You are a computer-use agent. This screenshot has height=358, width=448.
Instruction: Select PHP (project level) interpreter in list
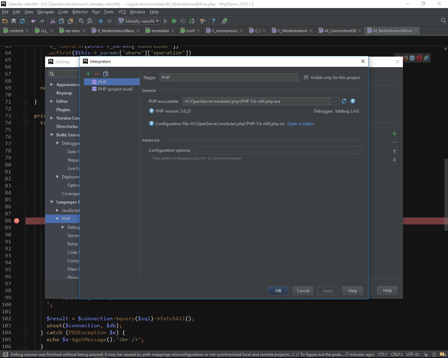[115, 89]
